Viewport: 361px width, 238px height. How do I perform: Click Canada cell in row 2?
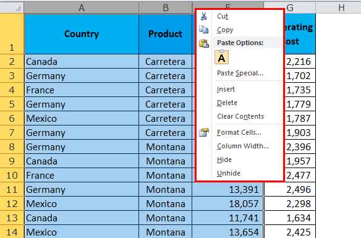pyautogui.click(x=82, y=61)
